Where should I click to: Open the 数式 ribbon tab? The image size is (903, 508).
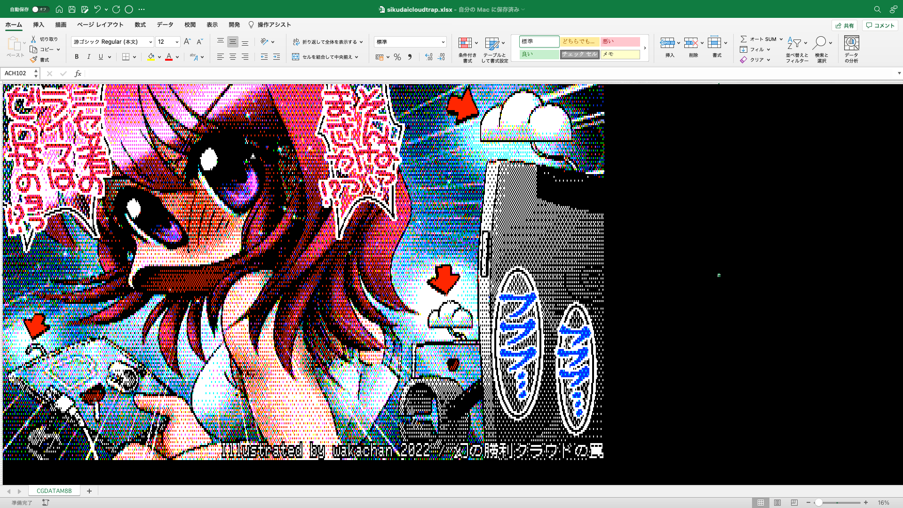click(x=140, y=25)
